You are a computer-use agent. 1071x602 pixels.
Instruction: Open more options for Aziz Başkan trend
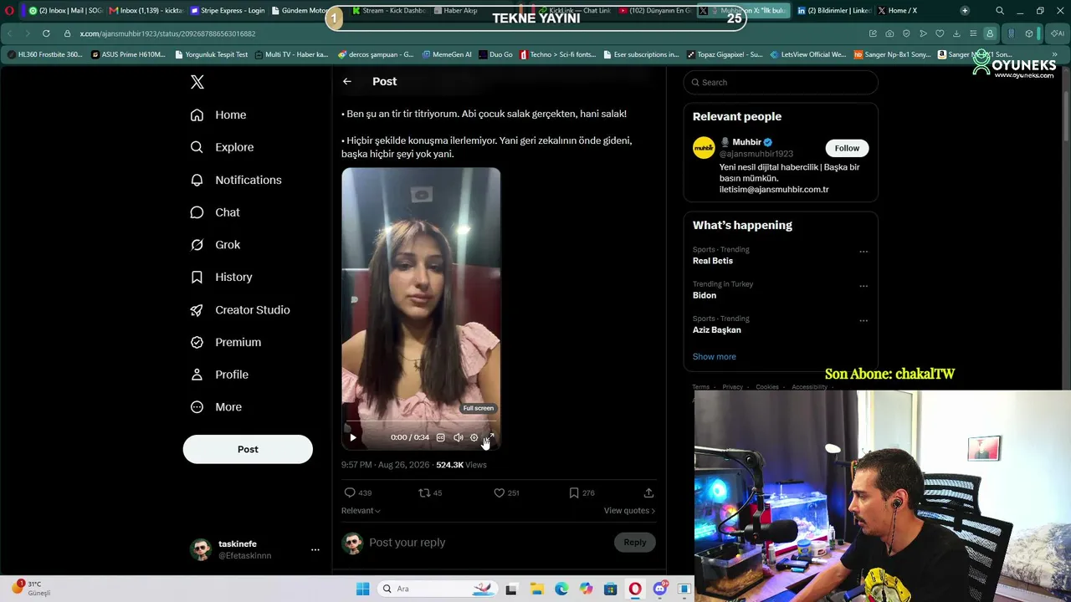(x=863, y=320)
